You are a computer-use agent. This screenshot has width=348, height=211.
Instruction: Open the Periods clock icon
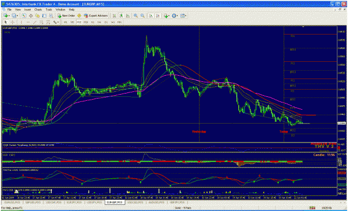[174, 16]
